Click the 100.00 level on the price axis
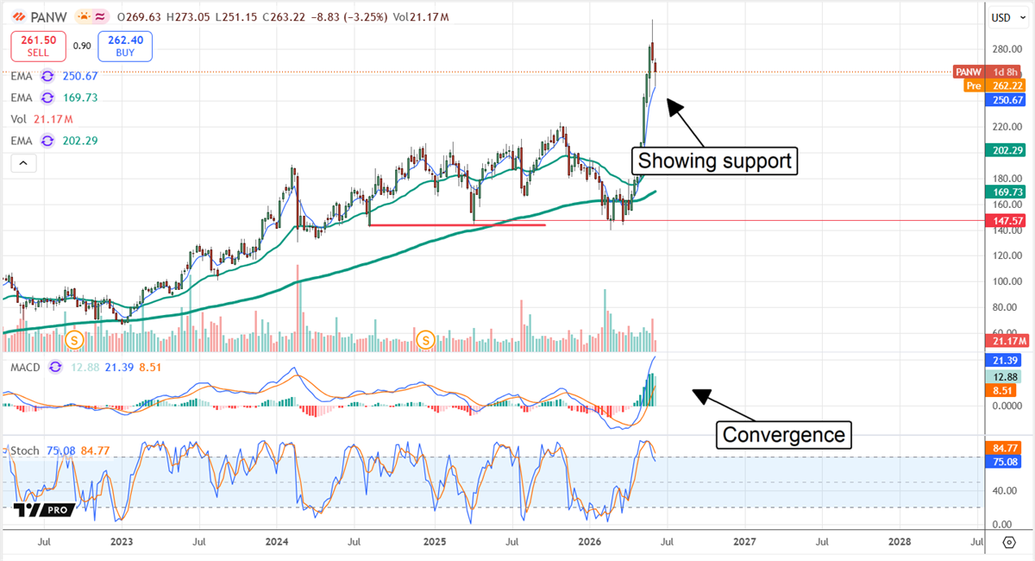Image resolution: width=1035 pixels, height=561 pixels. coord(1007,281)
